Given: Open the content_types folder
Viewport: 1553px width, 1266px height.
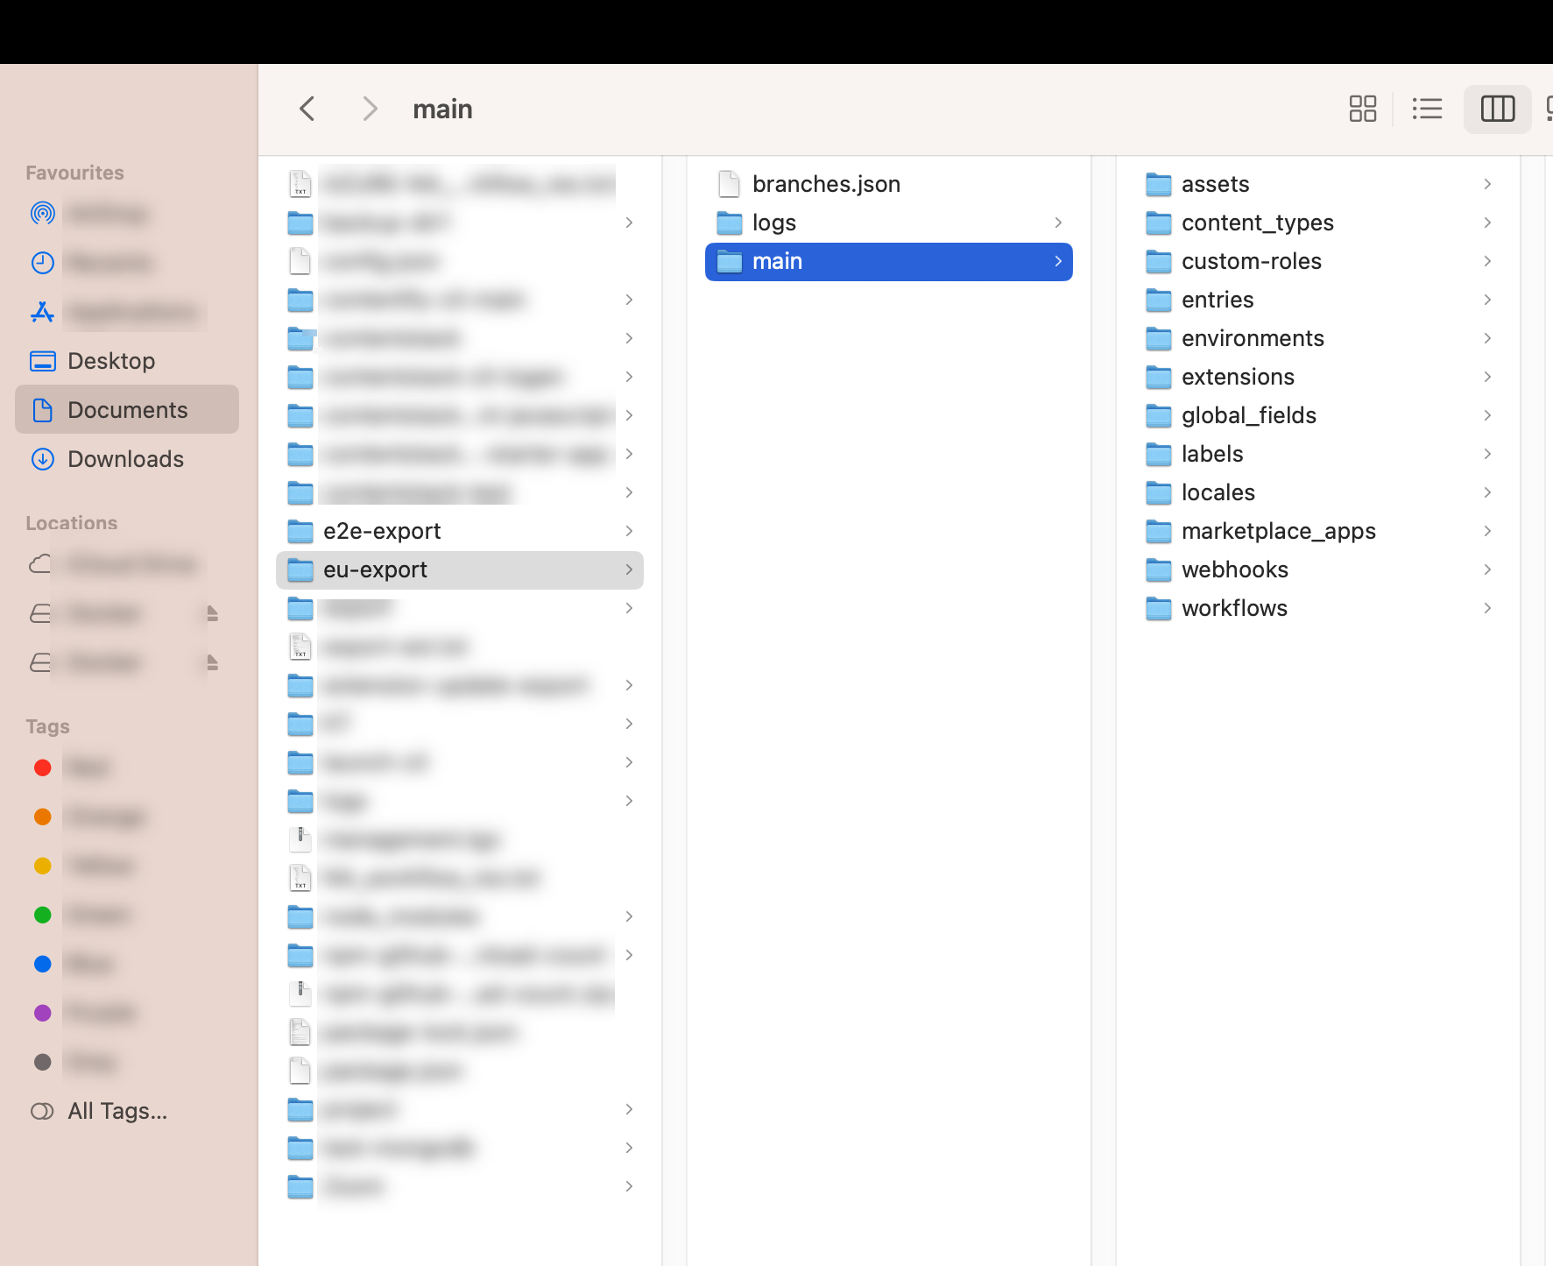Looking at the screenshot, I should (x=1258, y=223).
